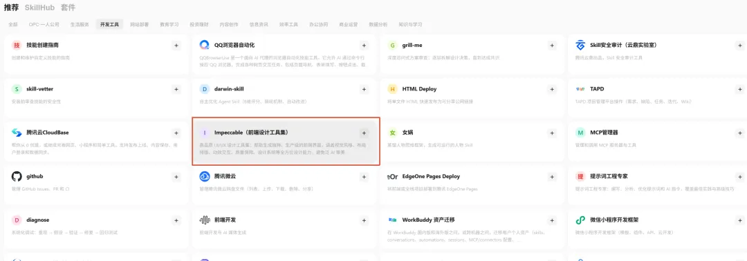This screenshot has width=747, height=261.
Task: Add QQ浏览器自动化 using its plus button
Action: (x=364, y=46)
